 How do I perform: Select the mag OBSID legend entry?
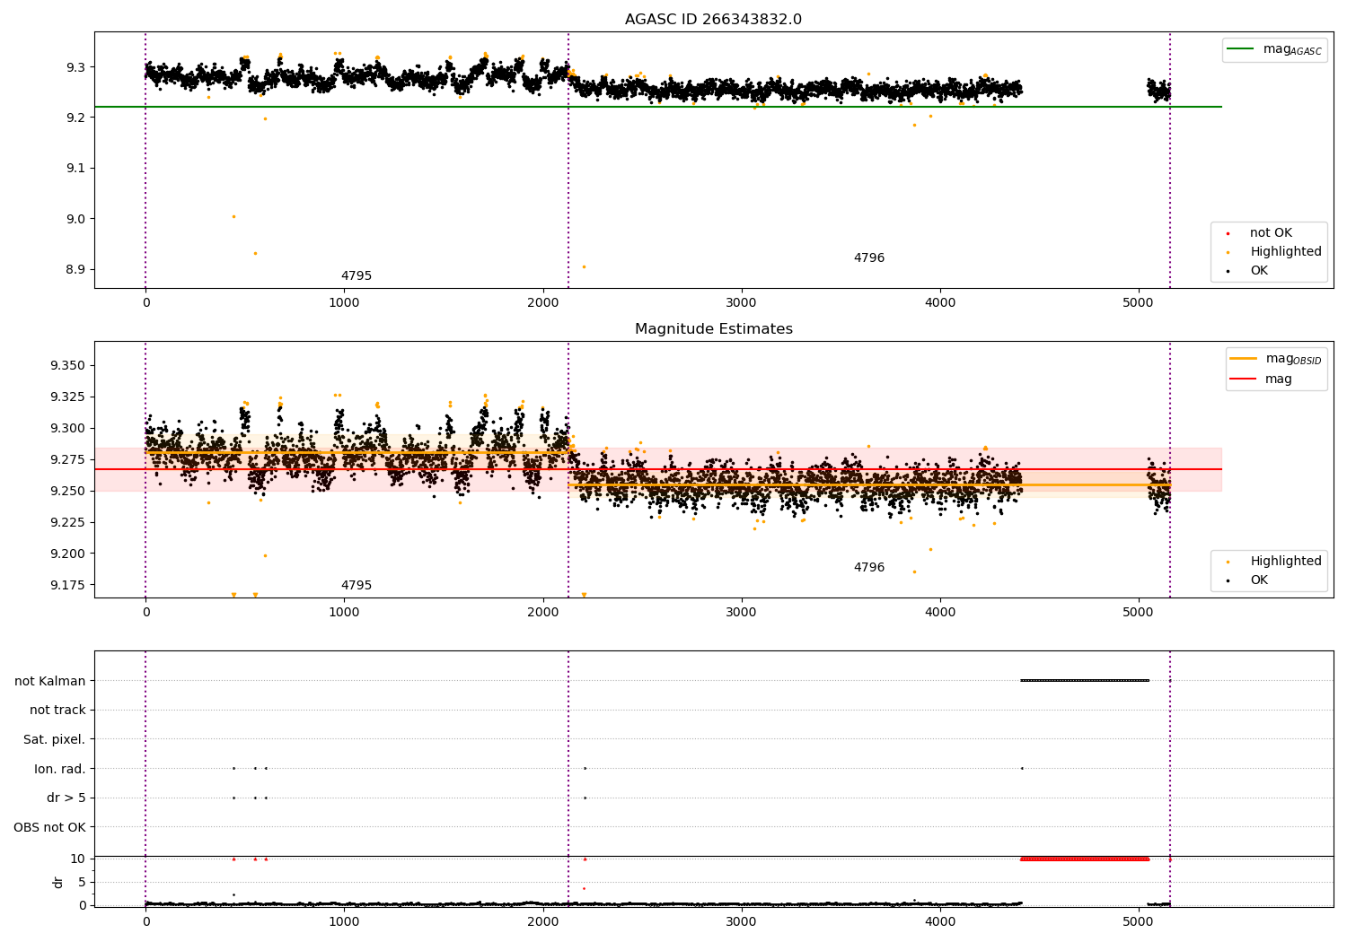[x=1275, y=359]
